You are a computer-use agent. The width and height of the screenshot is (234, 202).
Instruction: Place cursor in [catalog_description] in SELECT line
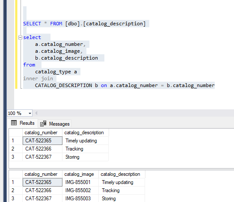point(114,24)
